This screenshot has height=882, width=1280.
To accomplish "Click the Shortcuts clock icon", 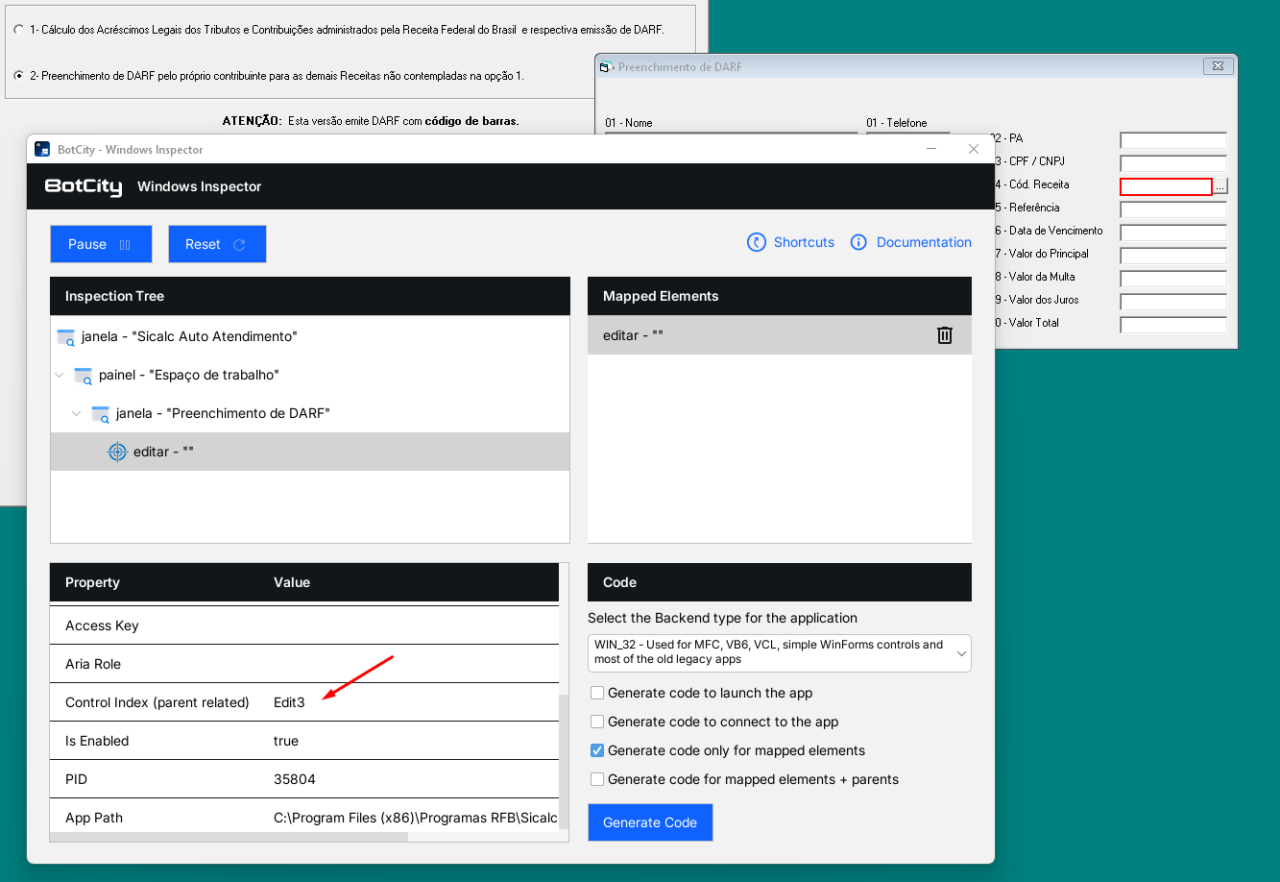I will [x=756, y=243].
